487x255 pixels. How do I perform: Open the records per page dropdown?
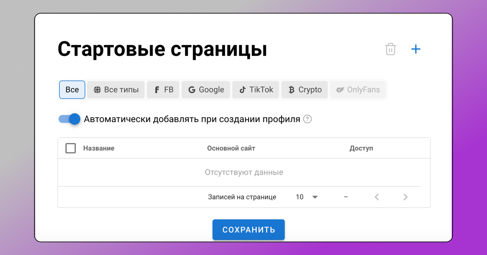tap(307, 197)
